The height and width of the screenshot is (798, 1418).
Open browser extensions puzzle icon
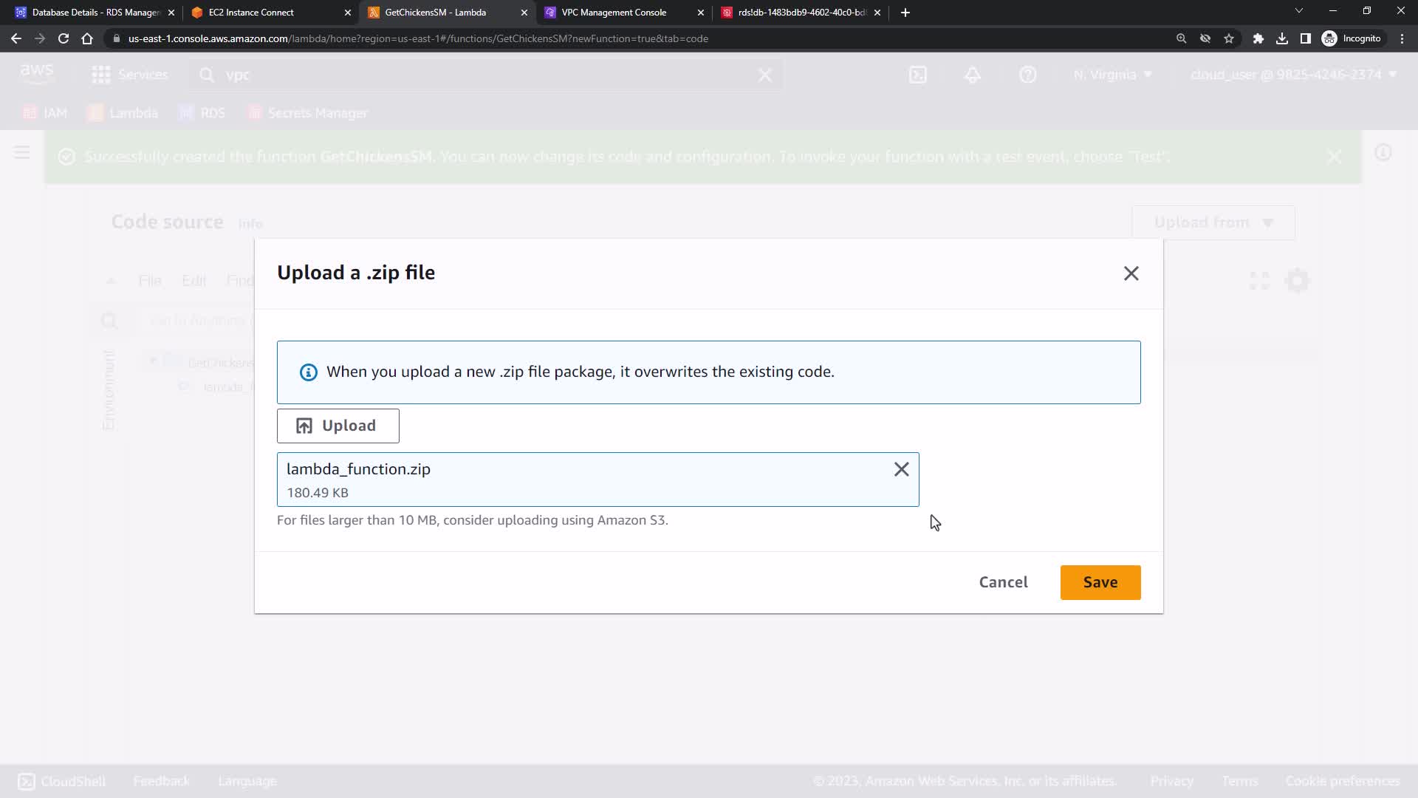click(x=1258, y=38)
